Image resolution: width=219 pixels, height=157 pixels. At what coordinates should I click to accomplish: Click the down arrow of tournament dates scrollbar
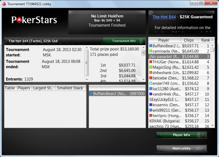click(x=87, y=80)
